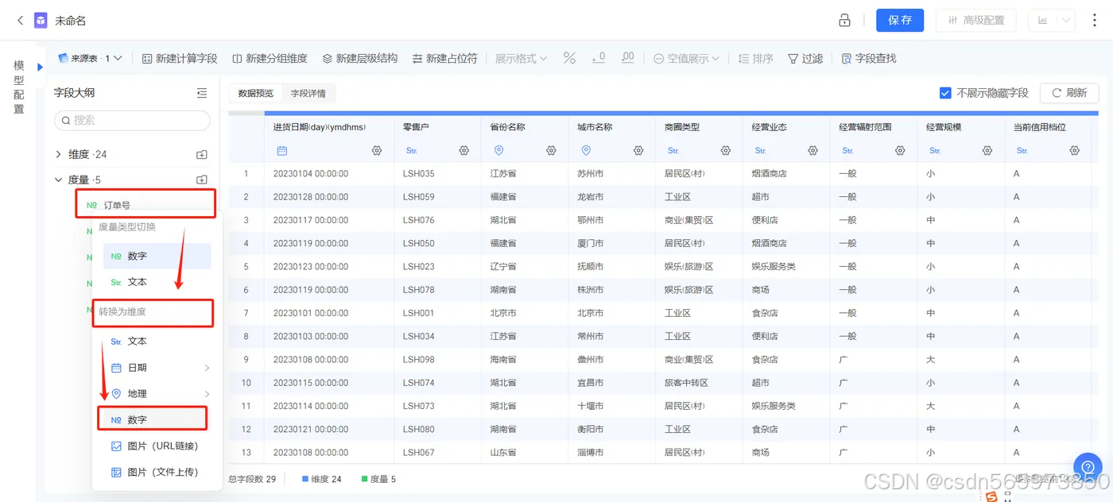Viewport: 1113px width, 502px height.
Task: Click the 刷新 button
Action: [x=1068, y=92]
